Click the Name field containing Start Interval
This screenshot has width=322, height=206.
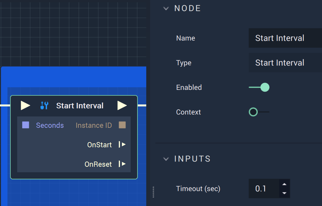coord(285,38)
